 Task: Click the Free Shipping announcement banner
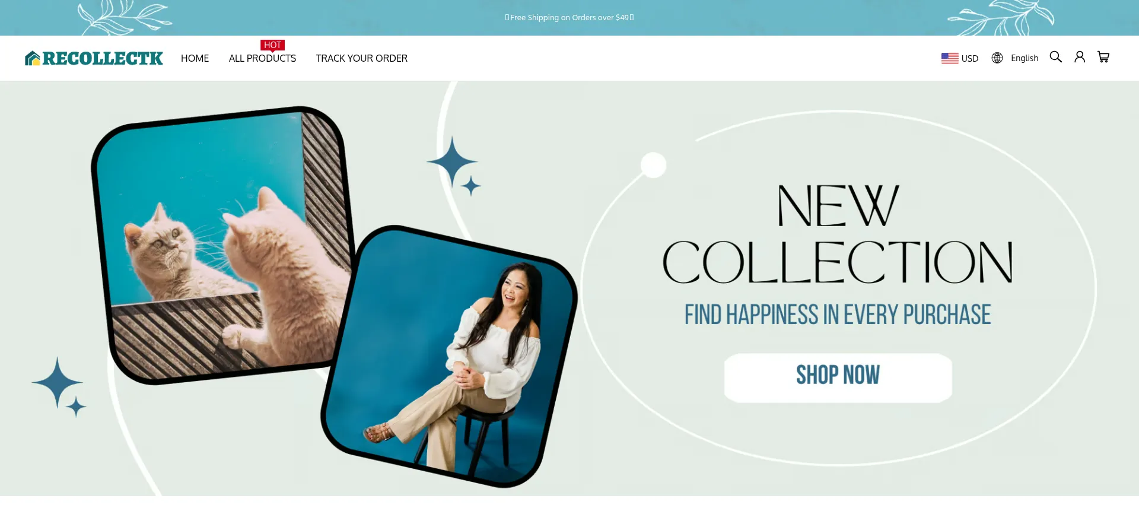[x=569, y=18]
